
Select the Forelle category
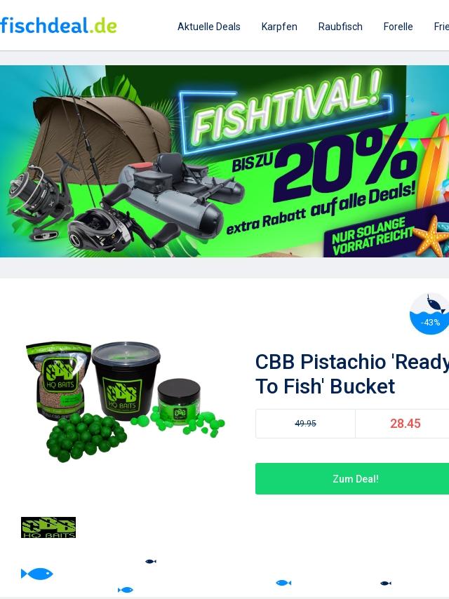click(398, 27)
